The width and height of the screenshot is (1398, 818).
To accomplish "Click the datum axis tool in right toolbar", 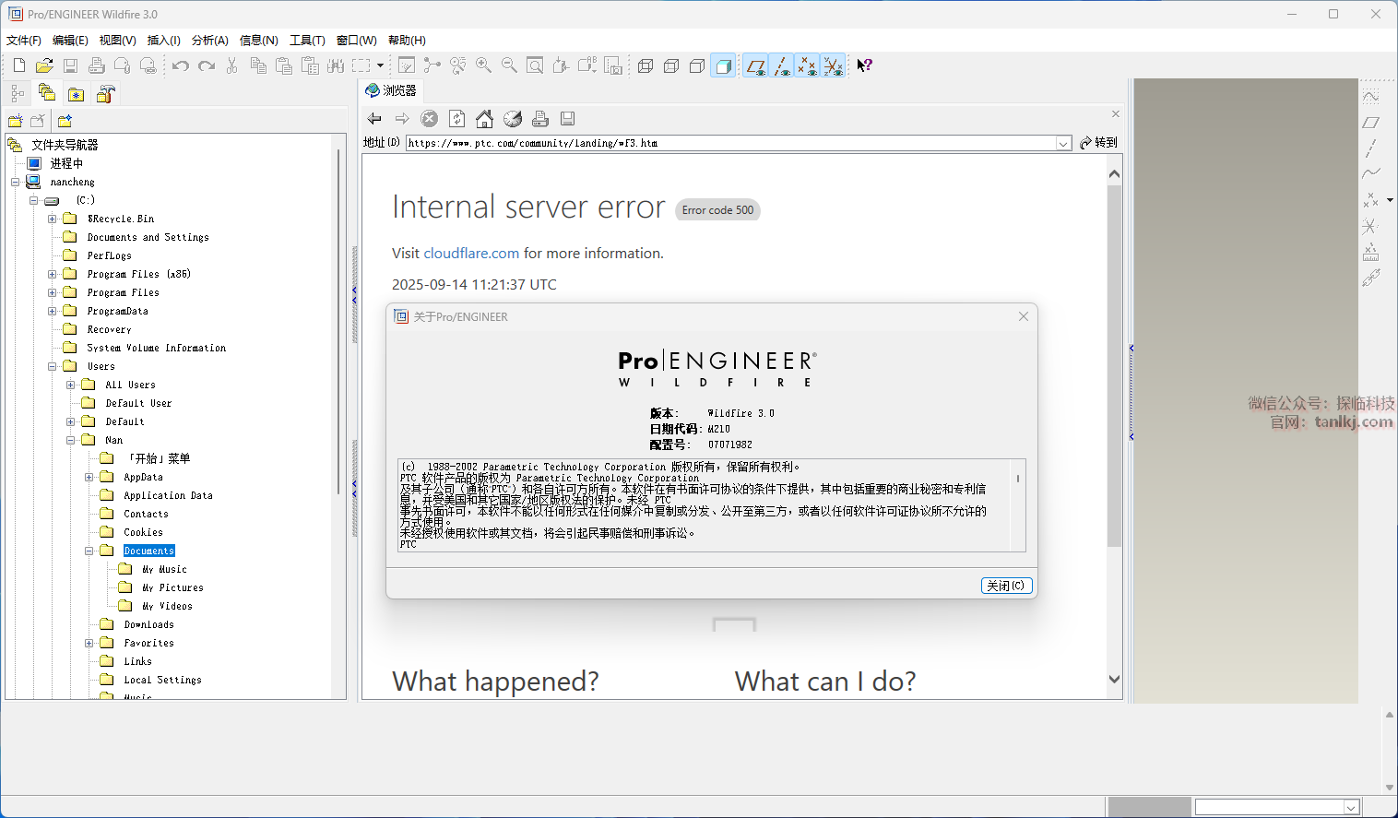I will pyautogui.click(x=1371, y=148).
